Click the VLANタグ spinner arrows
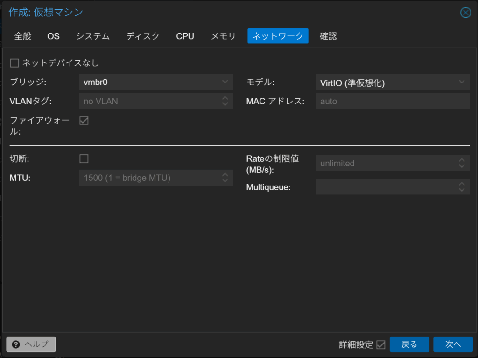The height and width of the screenshot is (358, 478). [225, 101]
